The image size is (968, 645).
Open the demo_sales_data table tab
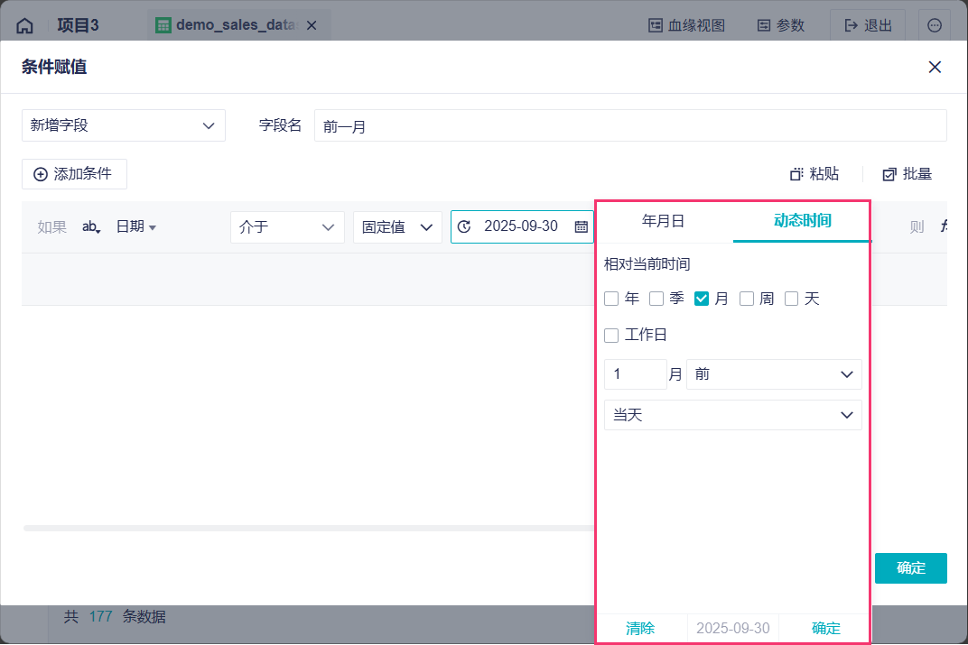(237, 25)
